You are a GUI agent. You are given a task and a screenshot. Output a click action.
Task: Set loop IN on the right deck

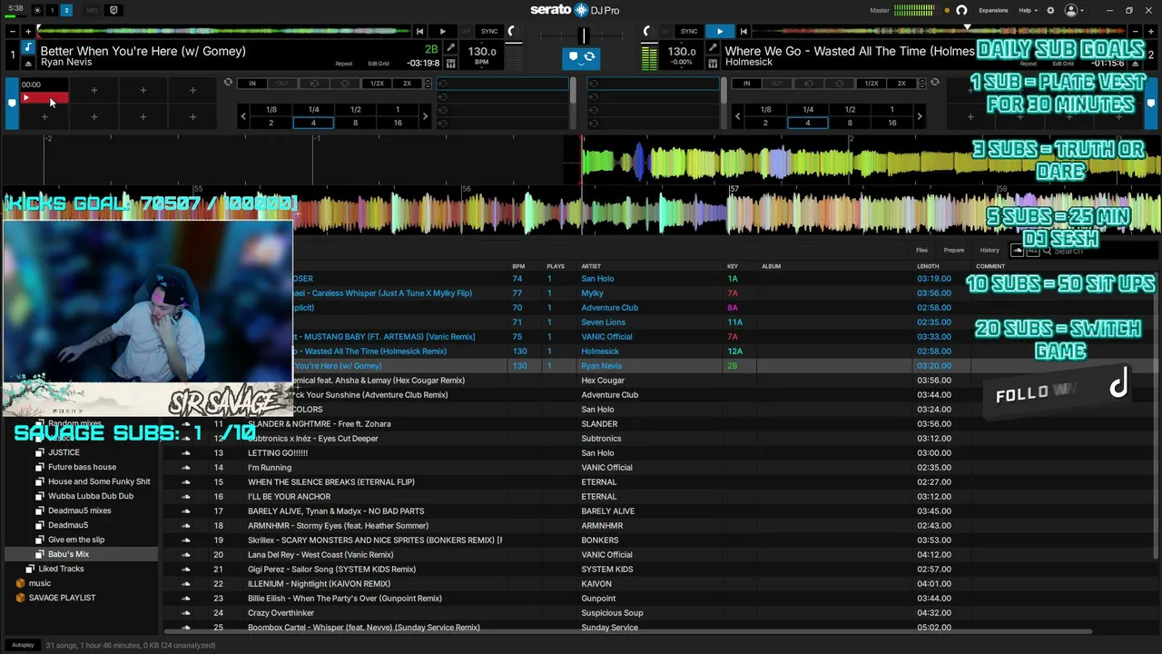click(x=747, y=84)
